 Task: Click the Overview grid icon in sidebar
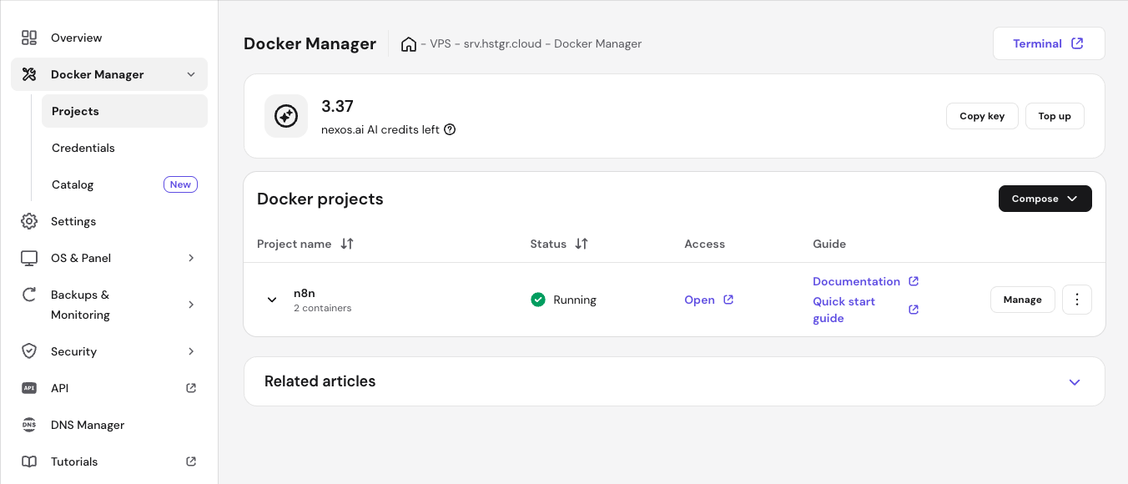tap(29, 38)
